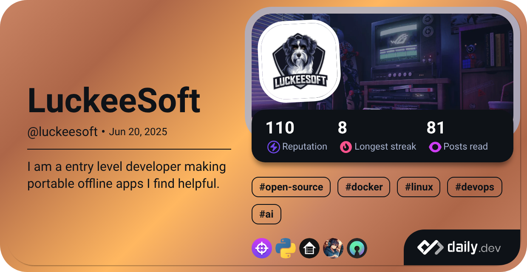Click the #linux tag
The height and width of the screenshot is (272, 527).
pyautogui.click(x=418, y=187)
